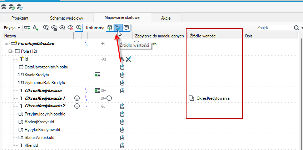Click the plain database stack icon
This screenshot has width=303, height=150.
point(4,7)
